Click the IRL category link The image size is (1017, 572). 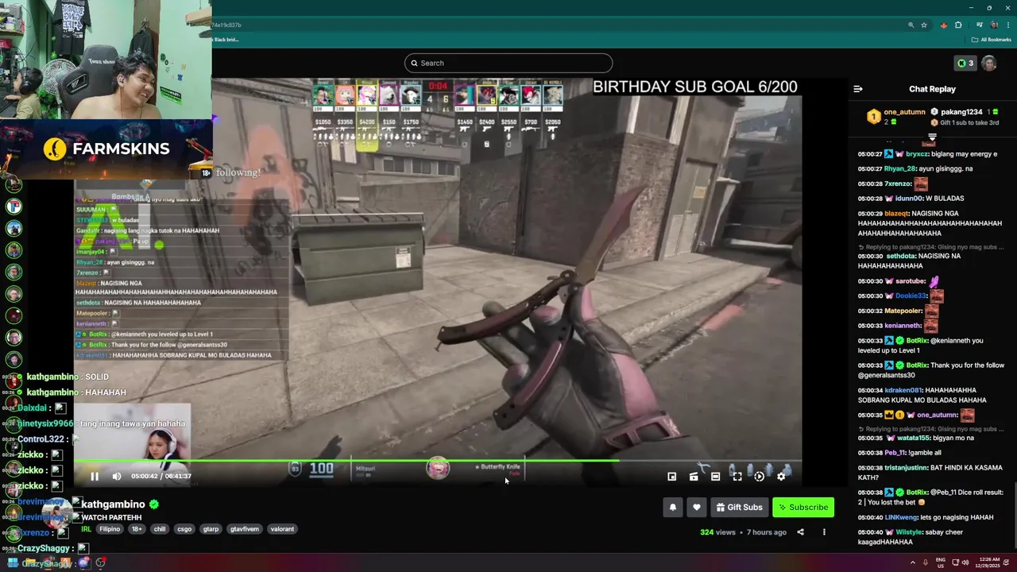click(86, 529)
